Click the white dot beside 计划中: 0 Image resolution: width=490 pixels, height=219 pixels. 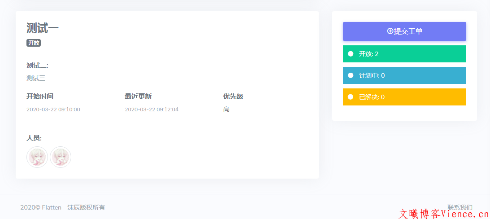[x=351, y=75]
